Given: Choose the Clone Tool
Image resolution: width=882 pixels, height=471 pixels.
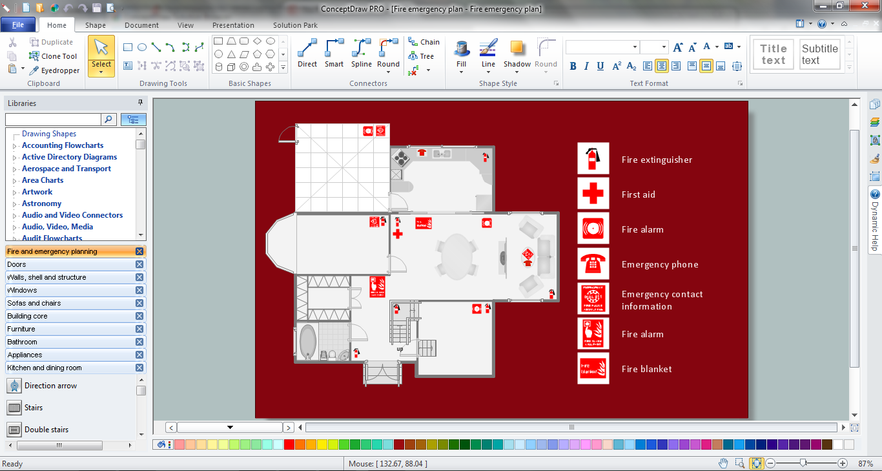Looking at the screenshot, I should pyautogui.click(x=53, y=56).
